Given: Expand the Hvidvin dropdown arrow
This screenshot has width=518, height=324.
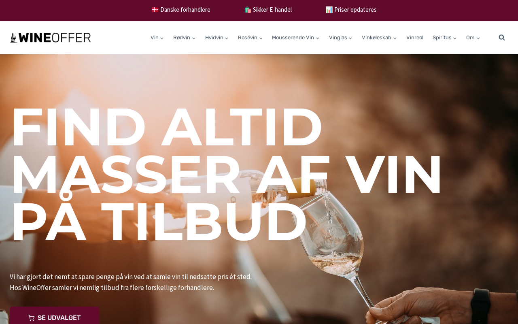Looking at the screenshot, I should point(227,38).
